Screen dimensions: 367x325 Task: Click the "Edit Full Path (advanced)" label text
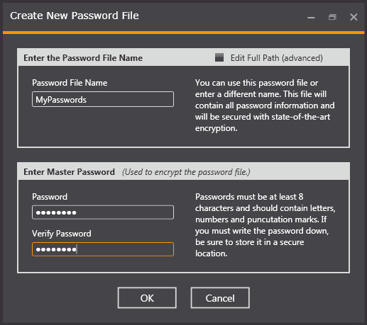(277, 58)
